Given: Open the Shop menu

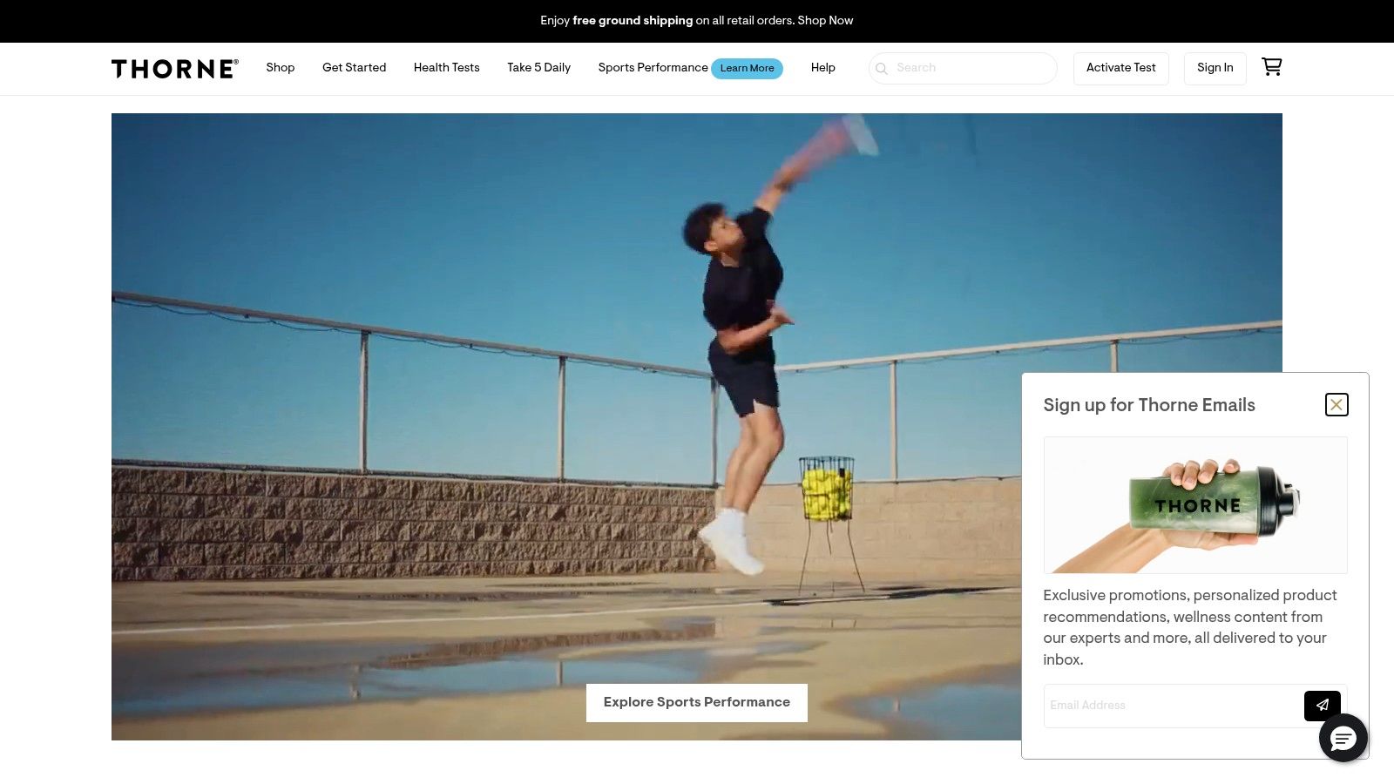Looking at the screenshot, I should click(x=280, y=68).
